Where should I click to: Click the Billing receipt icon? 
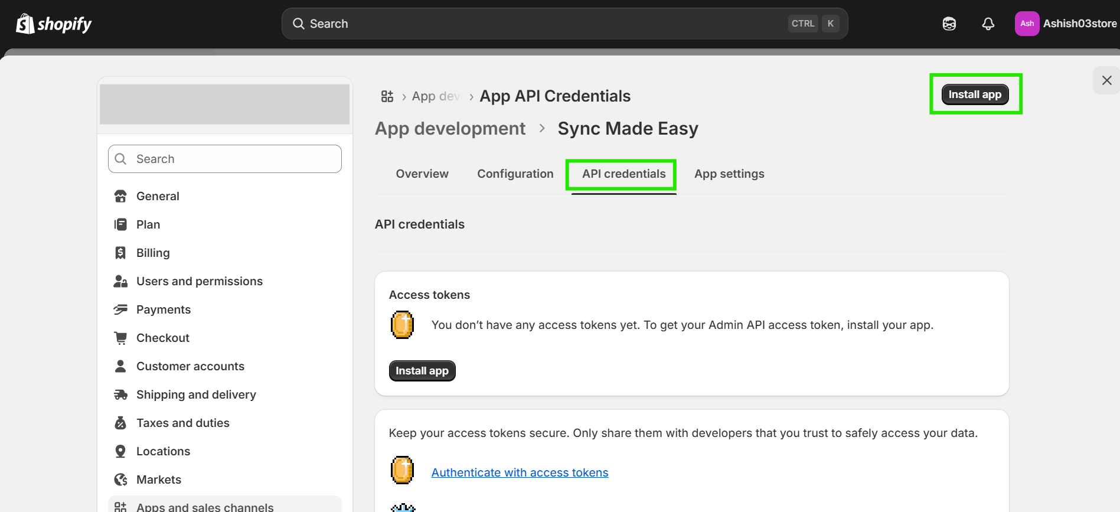click(x=120, y=253)
